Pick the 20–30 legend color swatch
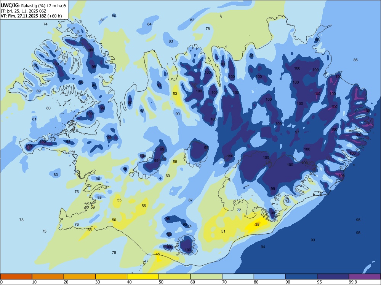Screen dimensions: 381x285 pyautogui.click(x=80, y=277)
